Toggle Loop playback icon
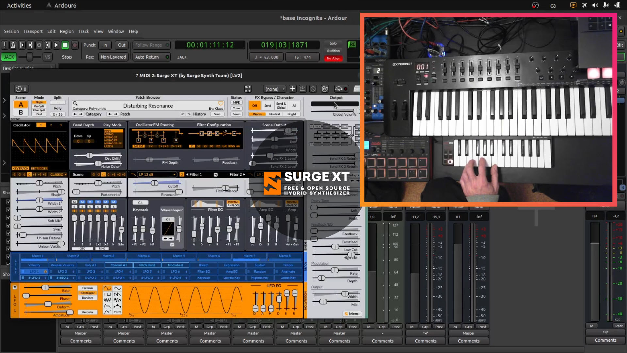This screenshot has height=353, width=627. (x=39, y=45)
